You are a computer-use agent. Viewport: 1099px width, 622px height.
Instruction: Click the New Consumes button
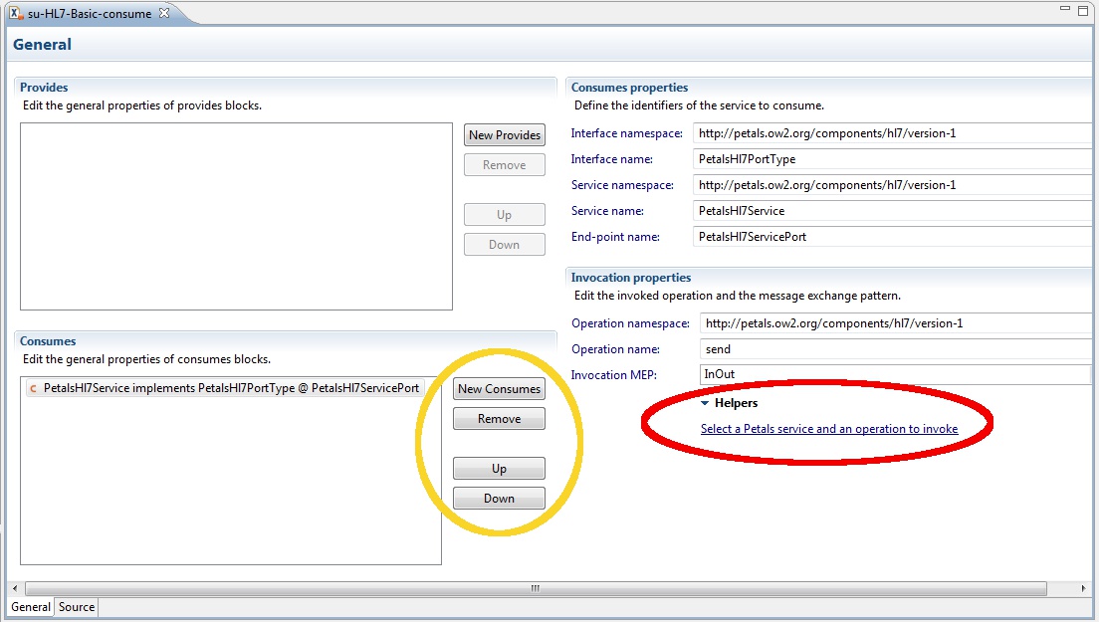click(x=499, y=389)
